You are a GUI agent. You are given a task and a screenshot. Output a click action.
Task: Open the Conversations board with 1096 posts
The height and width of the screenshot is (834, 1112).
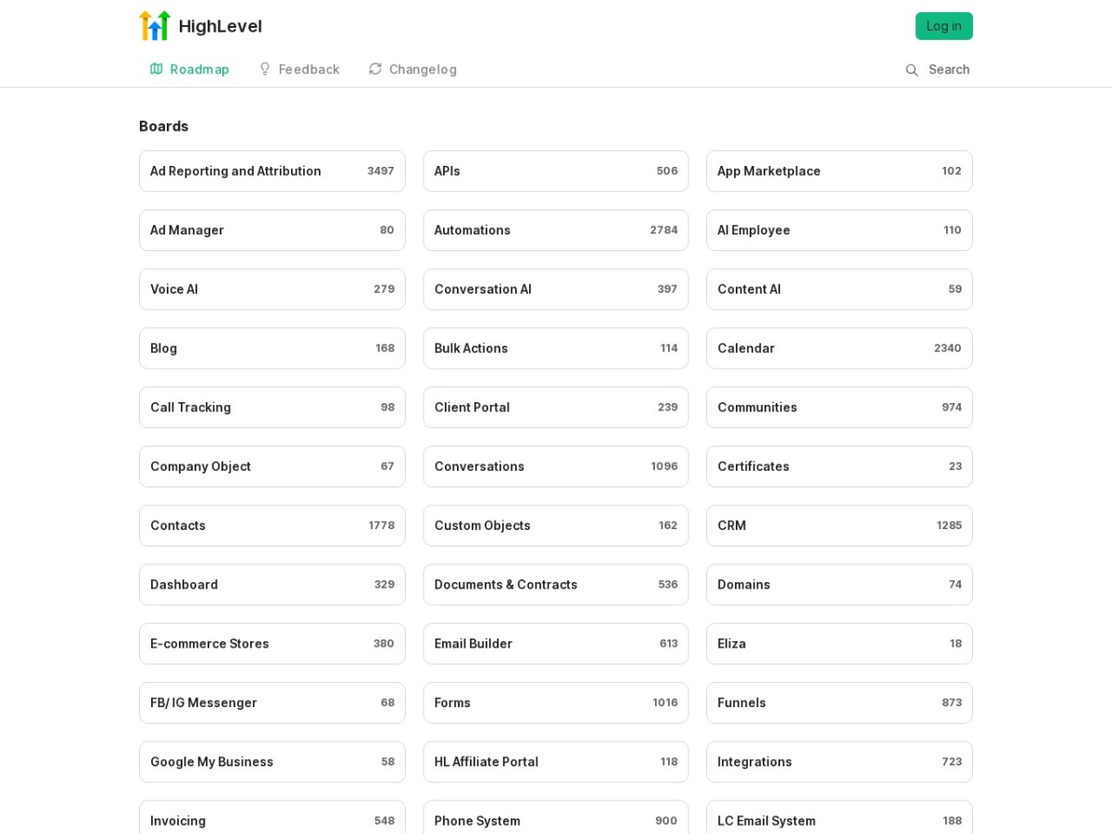pyautogui.click(x=556, y=467)
